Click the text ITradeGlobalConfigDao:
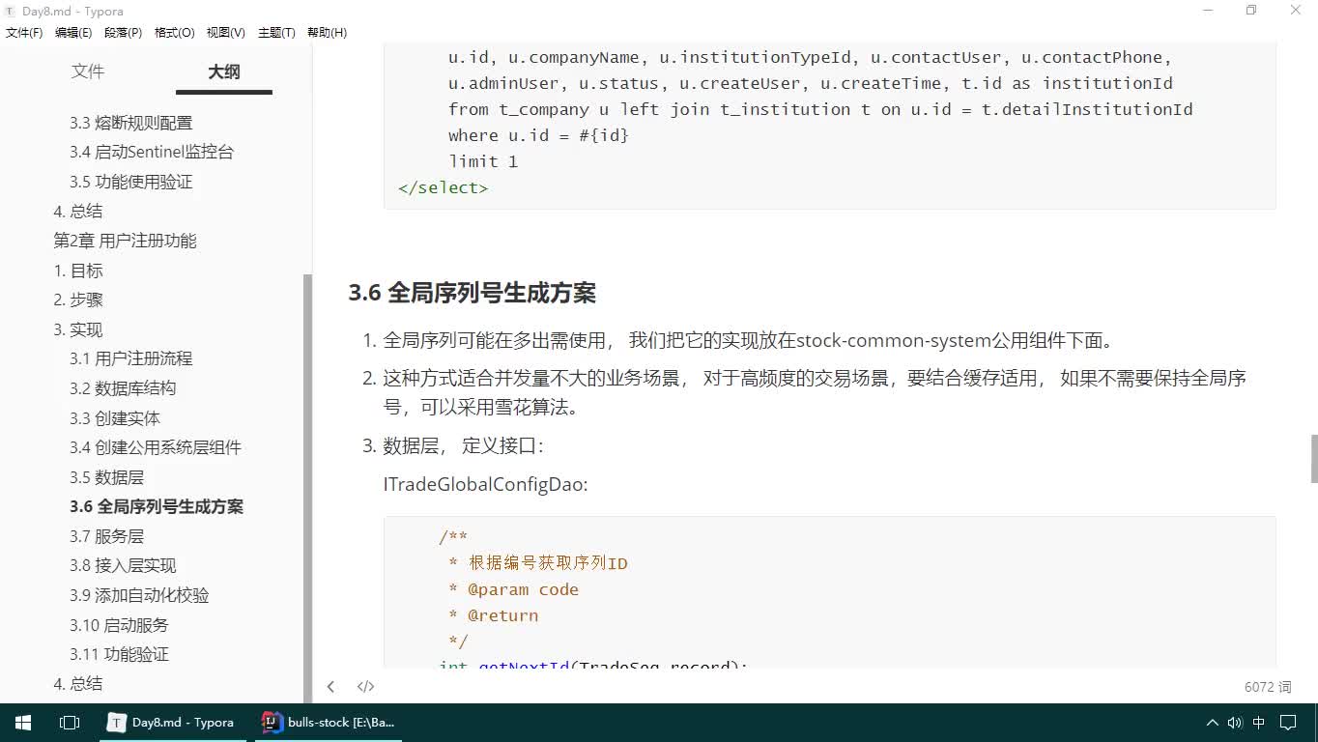The height and width of the screenshot is (742, 1318). click(485, 484)
